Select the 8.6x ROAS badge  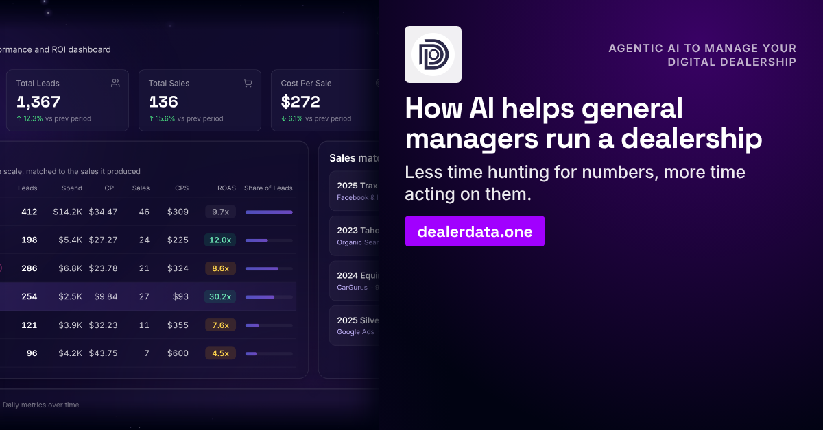[220, 268]
